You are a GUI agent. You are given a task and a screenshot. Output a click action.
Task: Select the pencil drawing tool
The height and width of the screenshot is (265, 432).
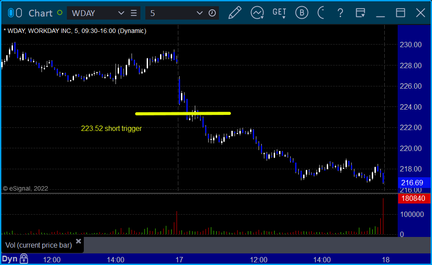tap(235, 12)
